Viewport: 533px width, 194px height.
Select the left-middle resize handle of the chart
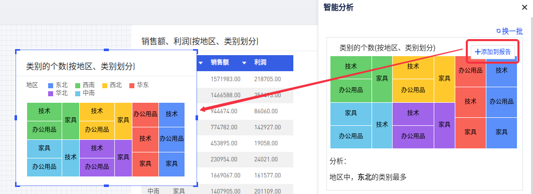[x=16, y=118]
